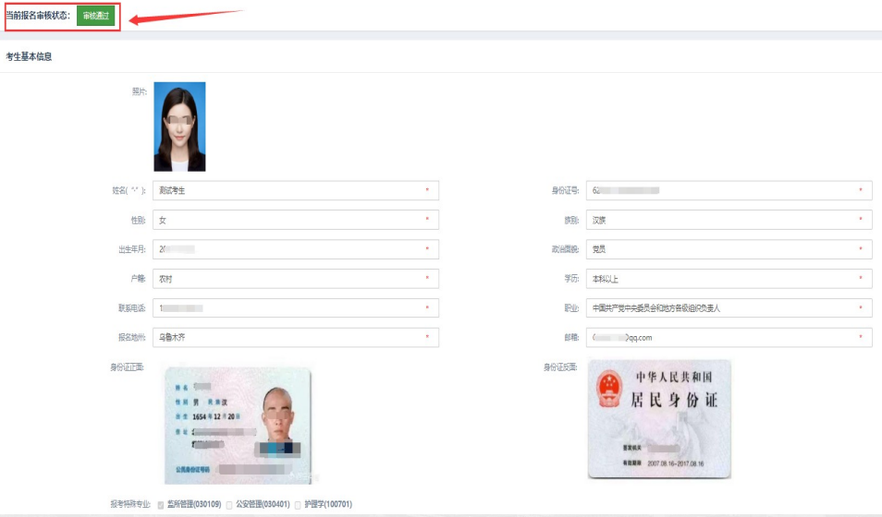882x517 pixels.
Task: Click the 考生基本信息 section heading
Action: 29,56
